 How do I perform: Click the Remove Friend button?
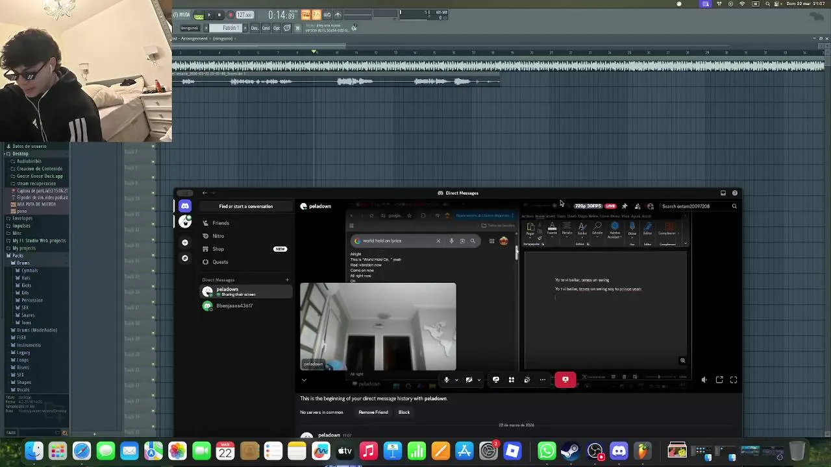(x=373, y=413)
